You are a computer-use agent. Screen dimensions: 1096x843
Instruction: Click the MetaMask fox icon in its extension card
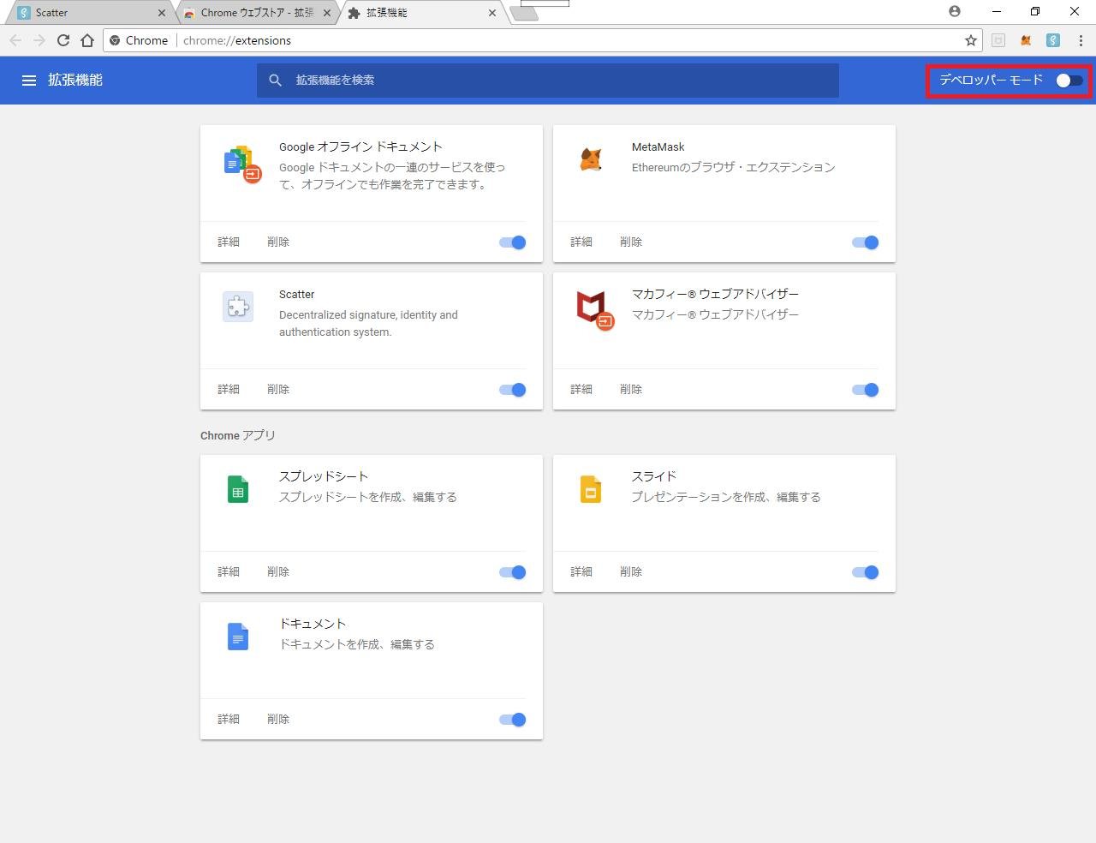(591, 159)
